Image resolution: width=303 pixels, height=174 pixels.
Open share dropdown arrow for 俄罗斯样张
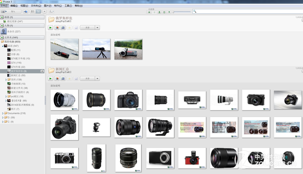[x=98, y=28]
